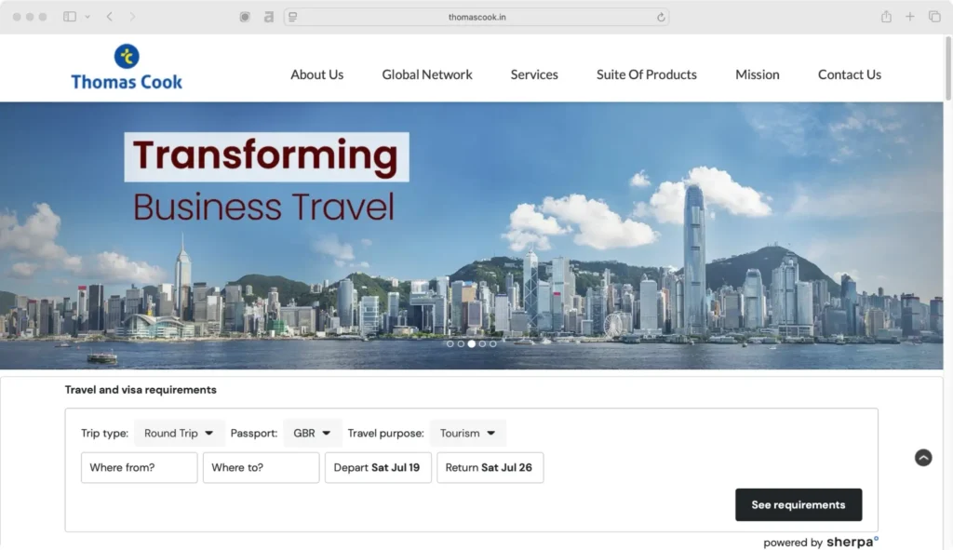The image size is (953, 550).
Task: Click the See requirements button
Action: (x=799, y=504)
